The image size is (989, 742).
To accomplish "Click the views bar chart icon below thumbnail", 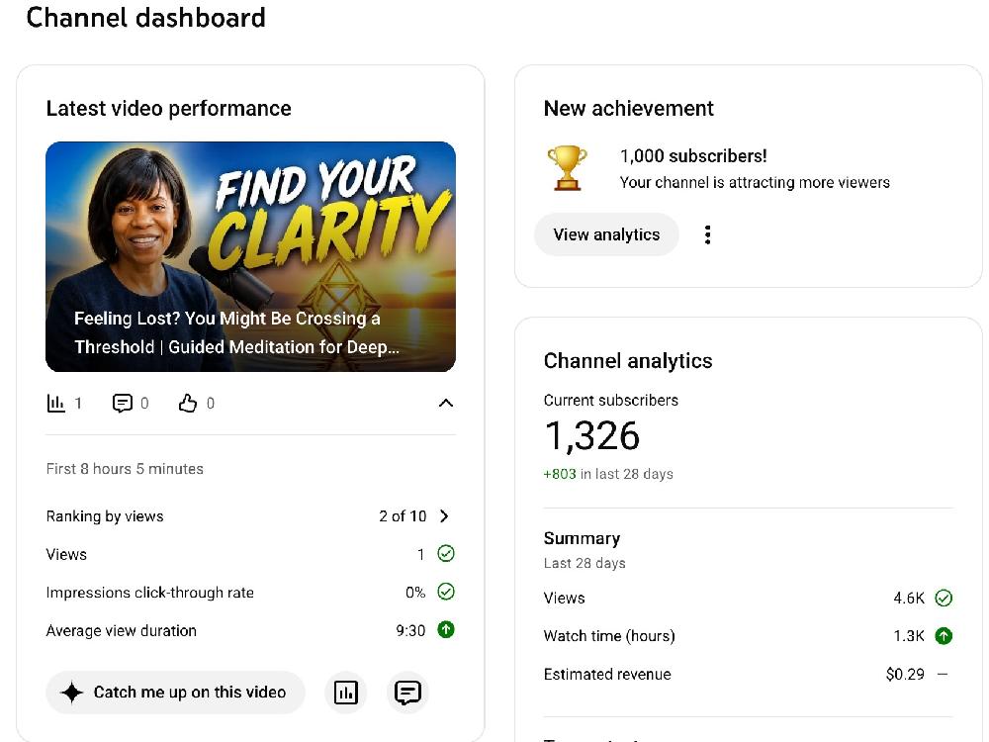I will [56, 404].
